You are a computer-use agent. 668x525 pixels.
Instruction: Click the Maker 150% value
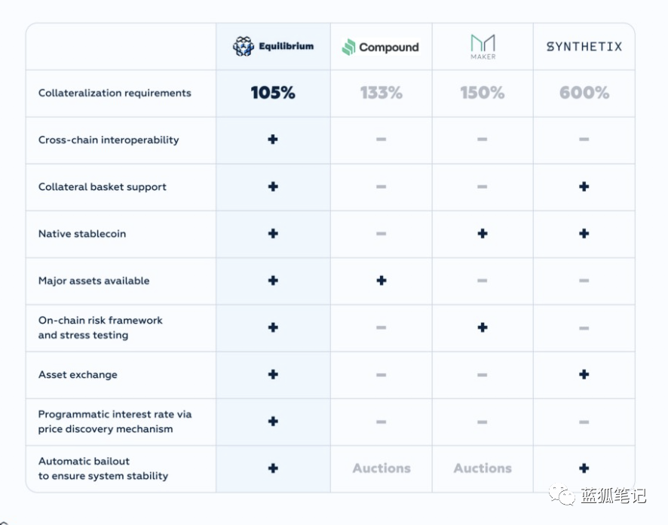pyautogui.click(x=483, y=93)
